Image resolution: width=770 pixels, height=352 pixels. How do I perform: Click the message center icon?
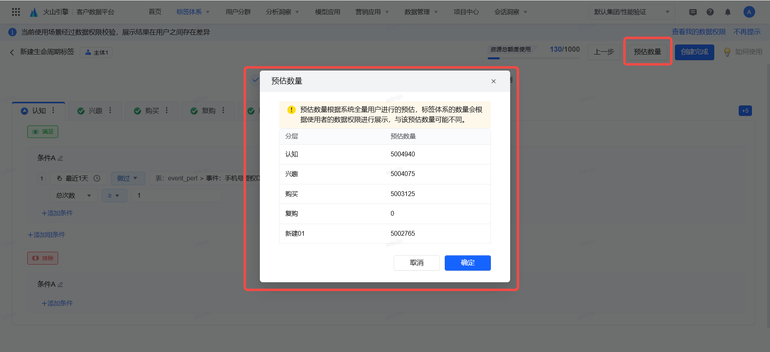point(693,12)
